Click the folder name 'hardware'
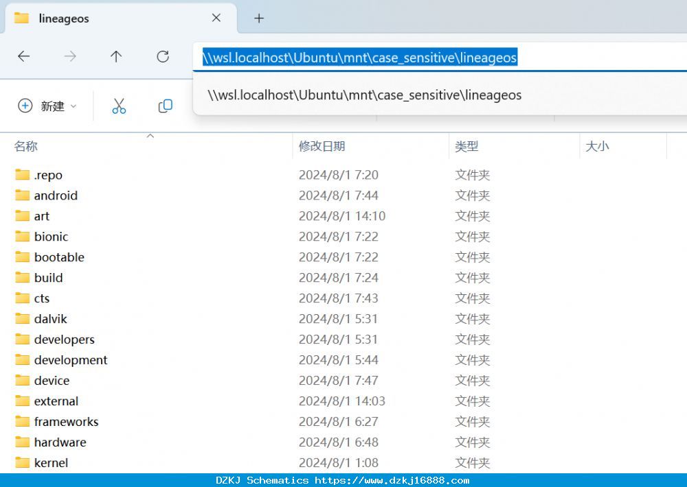The width and height of the screenshot is (687, 487). click(60, 442)
